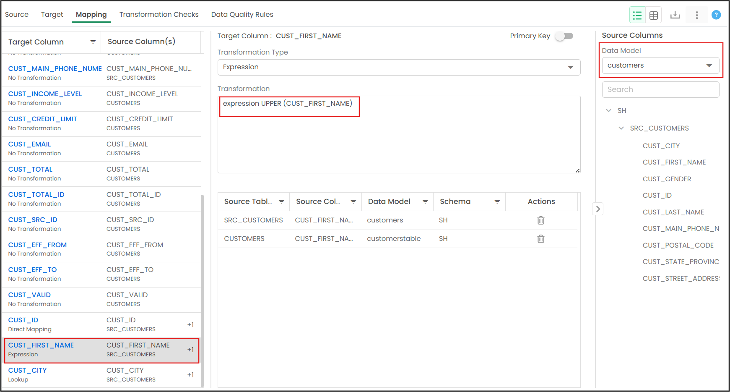Select the CUST_EFF_FROM target column
730x392 pixels.
pos(37,245)
